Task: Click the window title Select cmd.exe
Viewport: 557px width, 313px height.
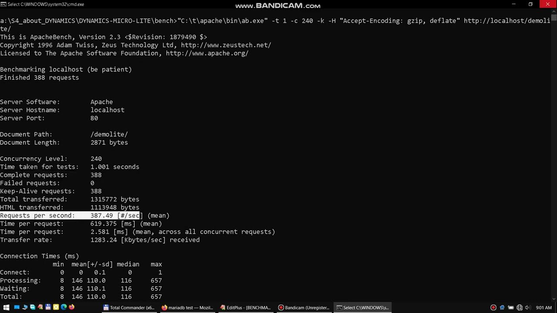Action: [46, 4]
